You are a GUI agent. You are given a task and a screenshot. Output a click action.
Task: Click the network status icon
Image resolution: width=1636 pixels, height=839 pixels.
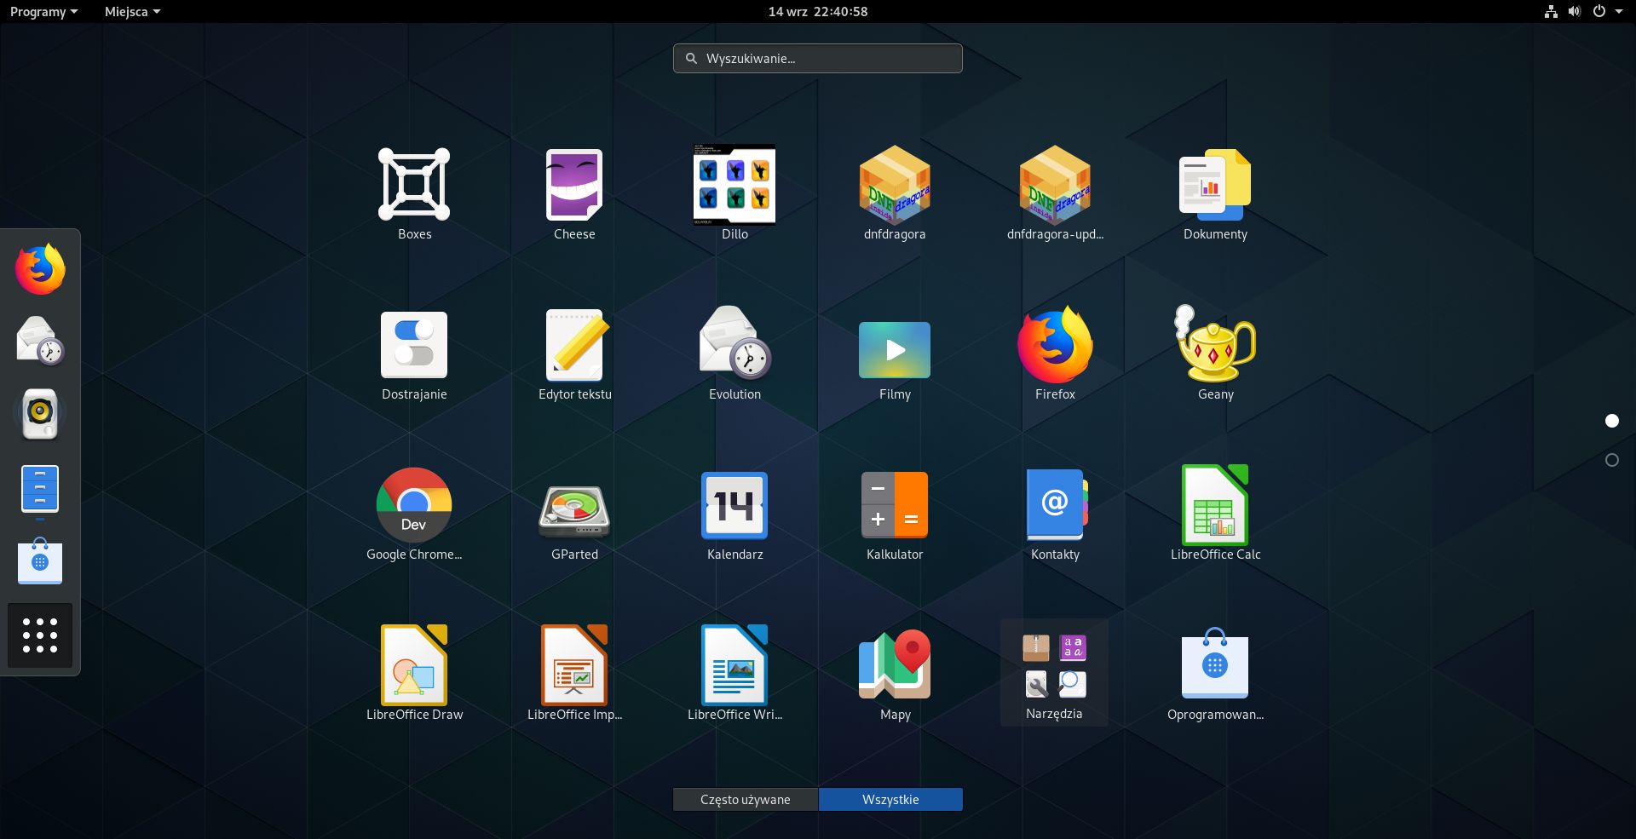(1551, 12)
